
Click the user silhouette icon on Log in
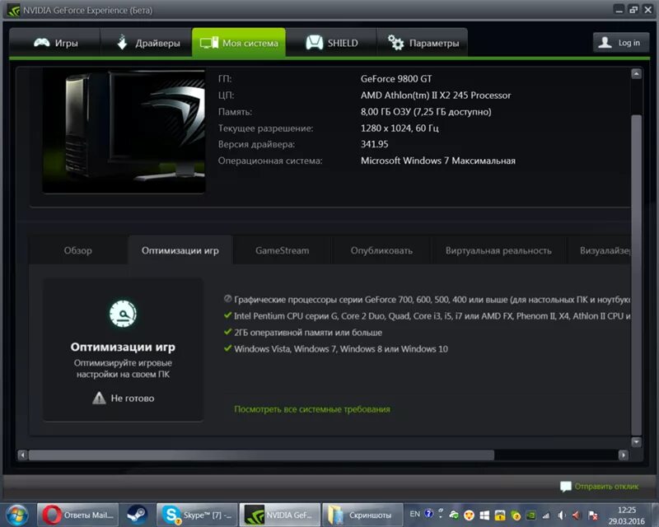point(605,42)
